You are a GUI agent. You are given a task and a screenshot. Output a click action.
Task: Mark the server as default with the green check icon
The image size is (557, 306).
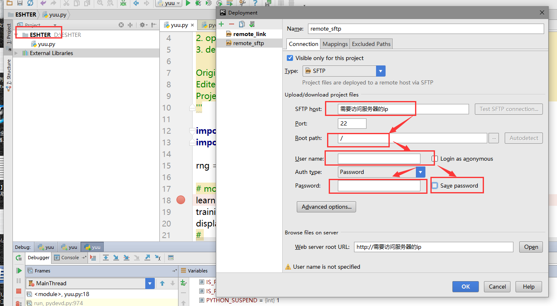[x=252, y=24]
